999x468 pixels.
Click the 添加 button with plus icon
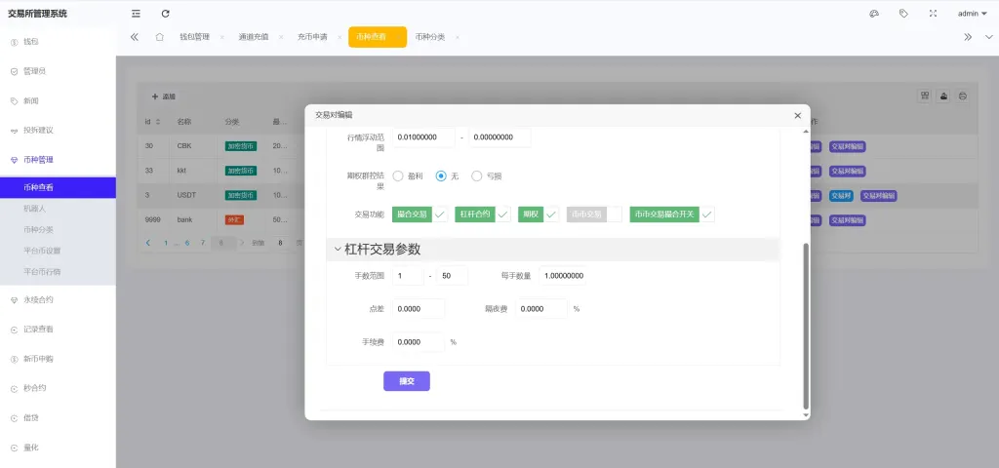tap(163, 97)
